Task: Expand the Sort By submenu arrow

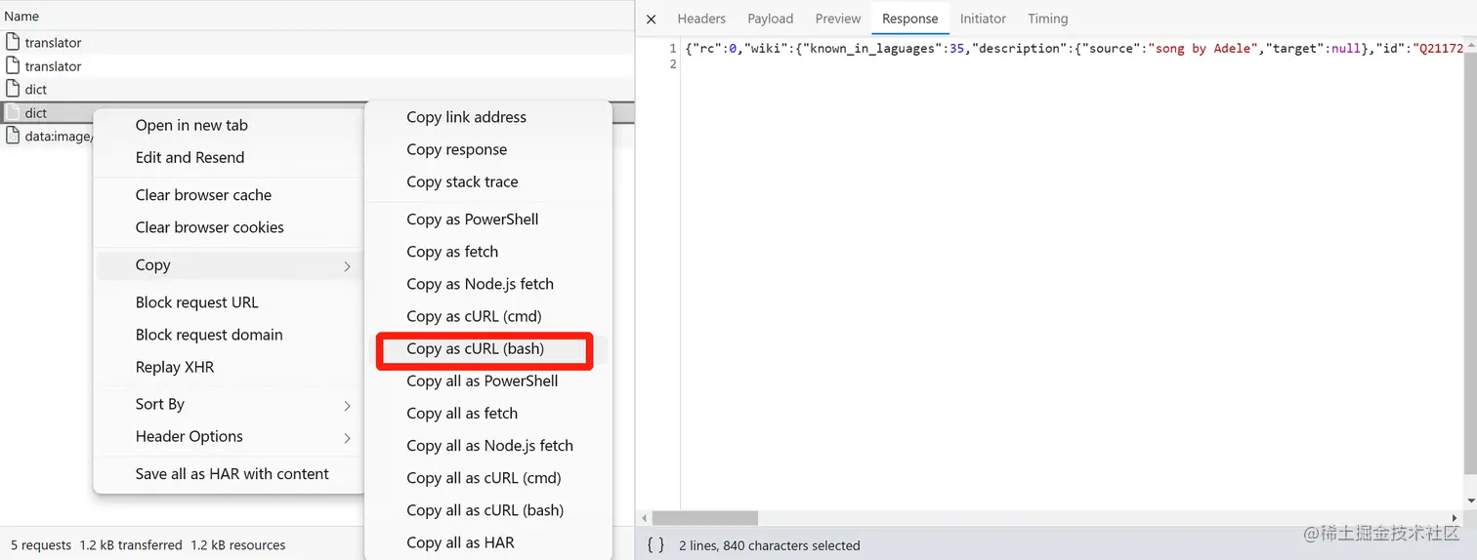Action: [x=347, y=406]
